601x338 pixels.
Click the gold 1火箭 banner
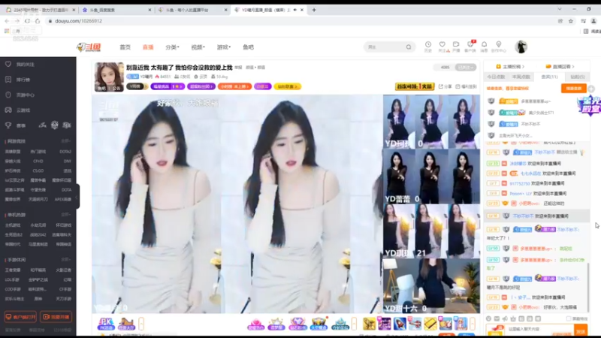415,86
